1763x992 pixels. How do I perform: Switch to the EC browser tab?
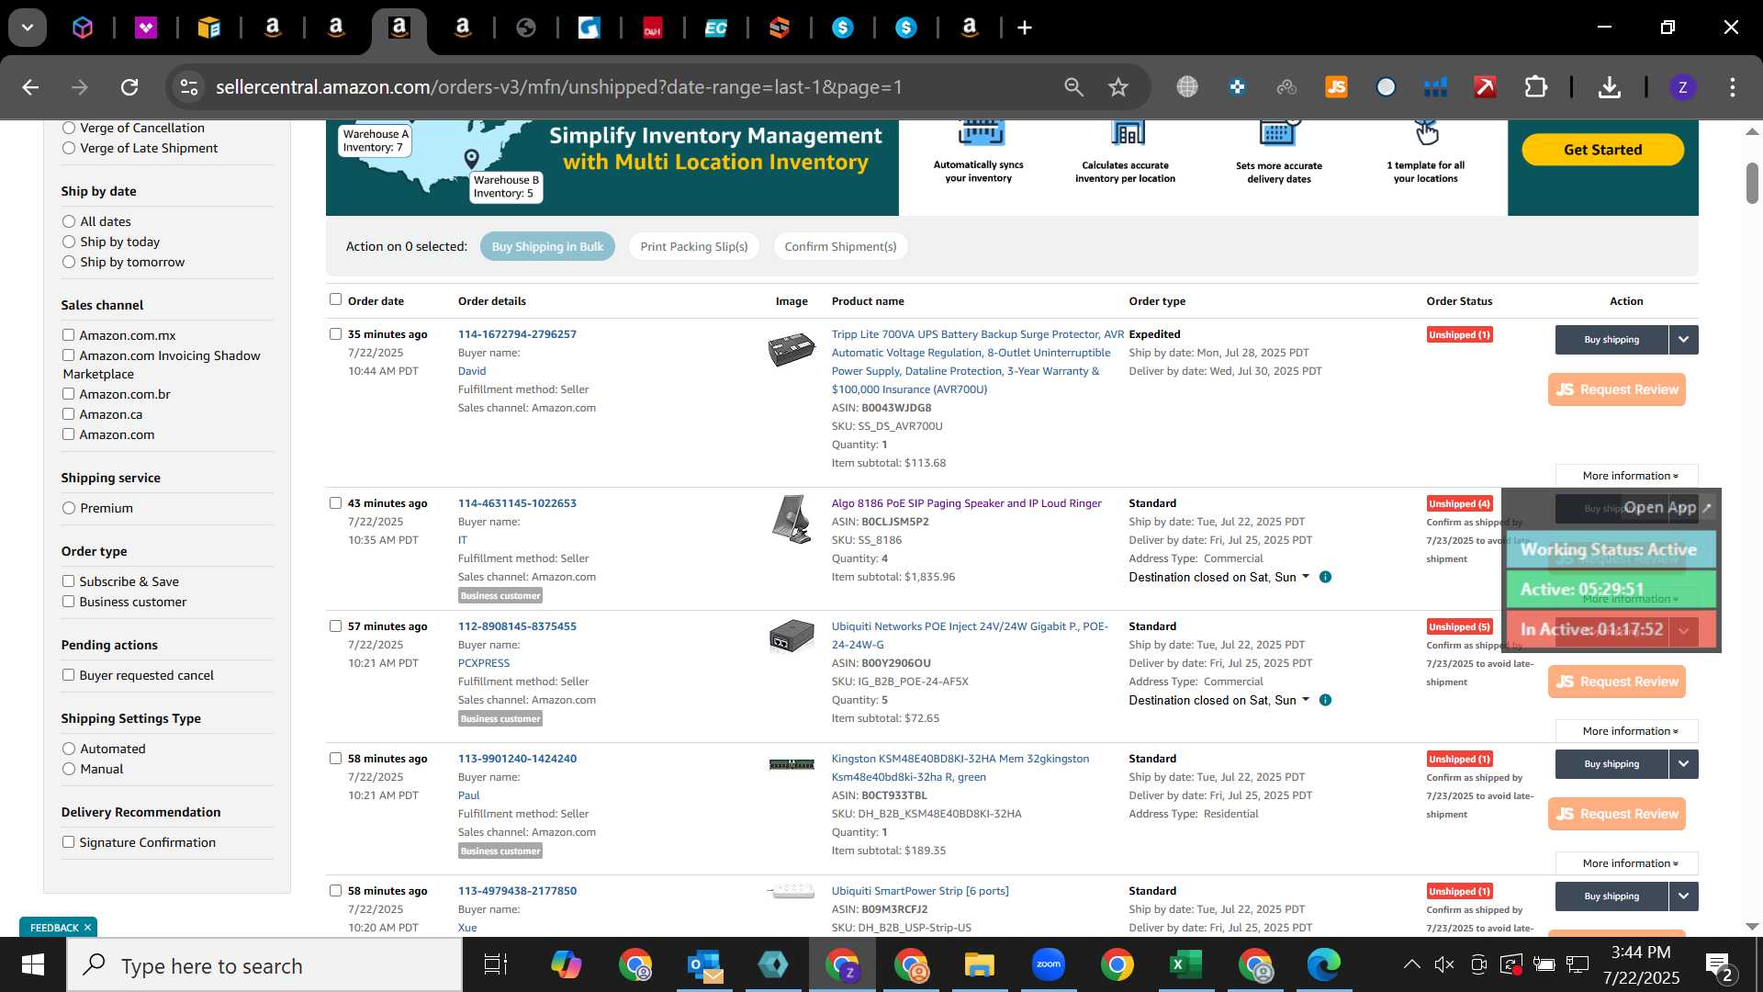pyautogui.click(x=716, y=28)
